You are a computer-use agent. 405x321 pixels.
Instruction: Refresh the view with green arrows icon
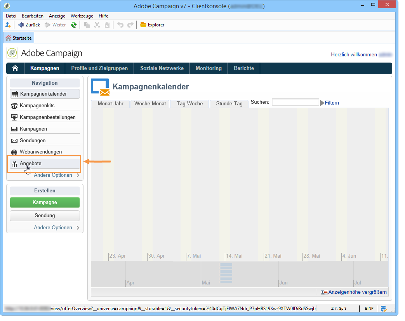(74, 25)
